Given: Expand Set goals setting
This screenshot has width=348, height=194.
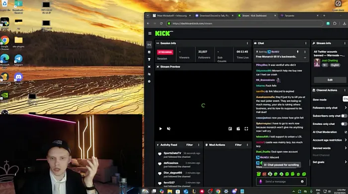Looking at the screenshot, I should [x=346, y=162].
